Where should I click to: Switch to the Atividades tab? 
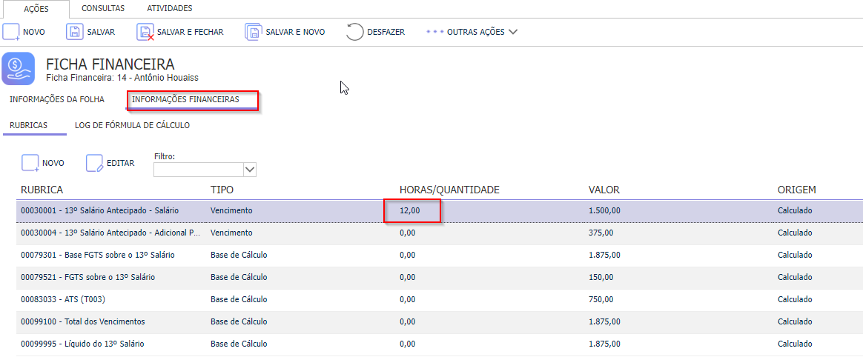pos(170,8)
